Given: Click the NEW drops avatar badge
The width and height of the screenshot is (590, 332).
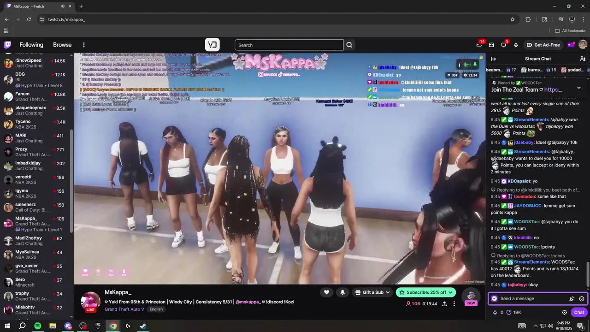Looking at the screenshot, I should click(471, 297).
